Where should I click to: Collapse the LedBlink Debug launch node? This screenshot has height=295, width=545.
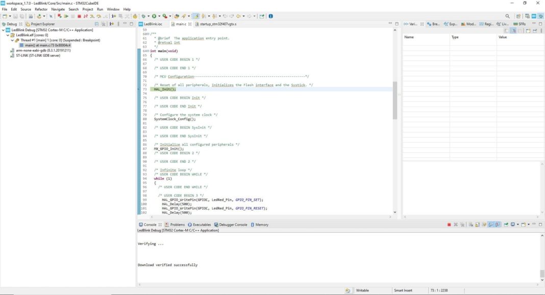tap(4, 30)
